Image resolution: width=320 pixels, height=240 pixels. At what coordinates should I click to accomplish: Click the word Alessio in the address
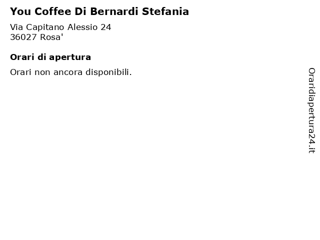click(x=82, y=27)
